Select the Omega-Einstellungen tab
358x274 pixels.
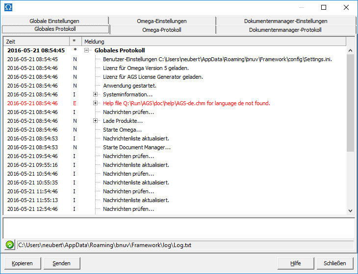[162, 21]
